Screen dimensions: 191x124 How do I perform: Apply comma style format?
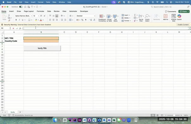pyautogui.click(x=86, y=20)
